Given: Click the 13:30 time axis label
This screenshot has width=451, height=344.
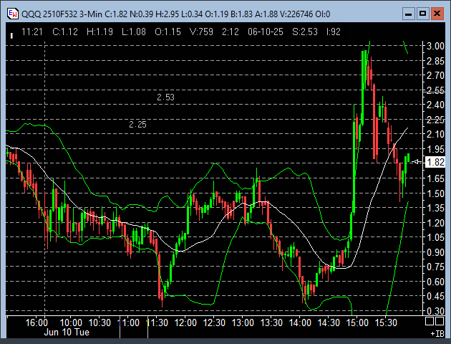Looking at the screenshot, I should (271, 322).
